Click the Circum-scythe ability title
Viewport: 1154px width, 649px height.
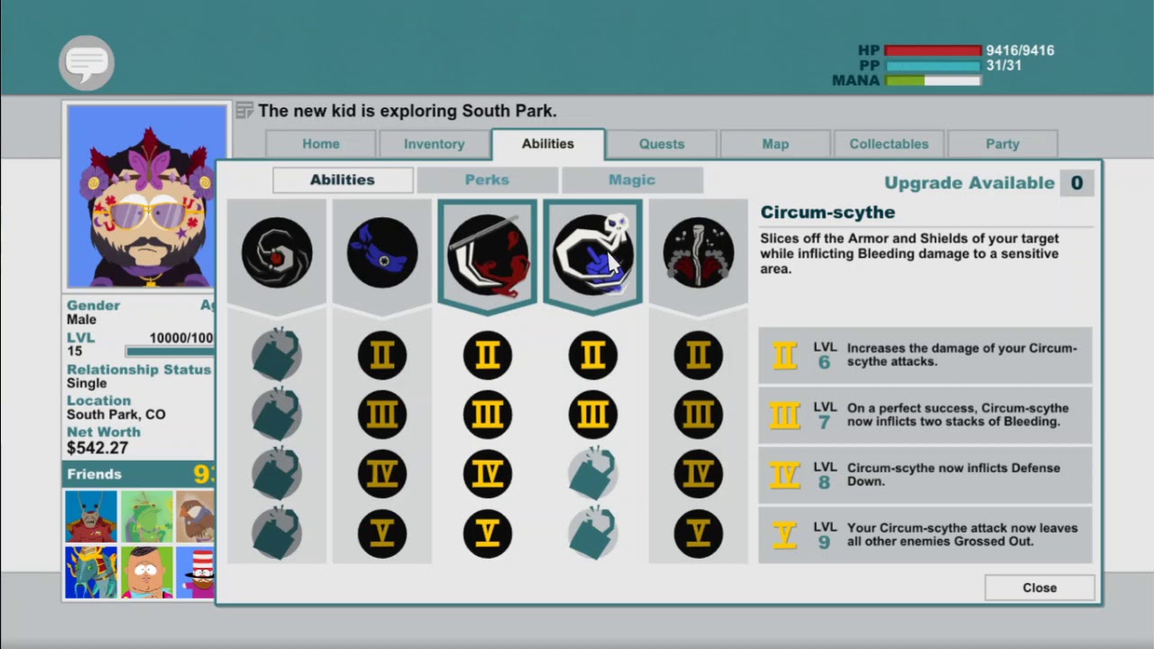tap(828, 213)
